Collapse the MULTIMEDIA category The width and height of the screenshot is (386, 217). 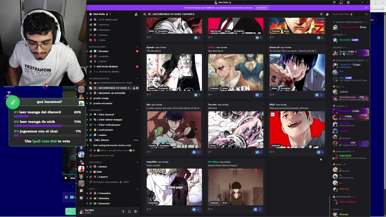[96, 162]
